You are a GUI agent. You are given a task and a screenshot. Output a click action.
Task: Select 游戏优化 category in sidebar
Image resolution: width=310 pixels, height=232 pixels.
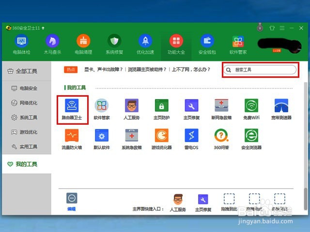[27, 132]
